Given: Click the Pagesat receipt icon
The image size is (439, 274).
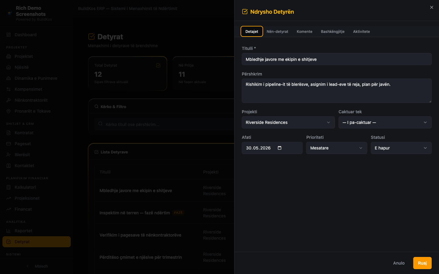Looking at the screenshot, I should click(9, 144).
